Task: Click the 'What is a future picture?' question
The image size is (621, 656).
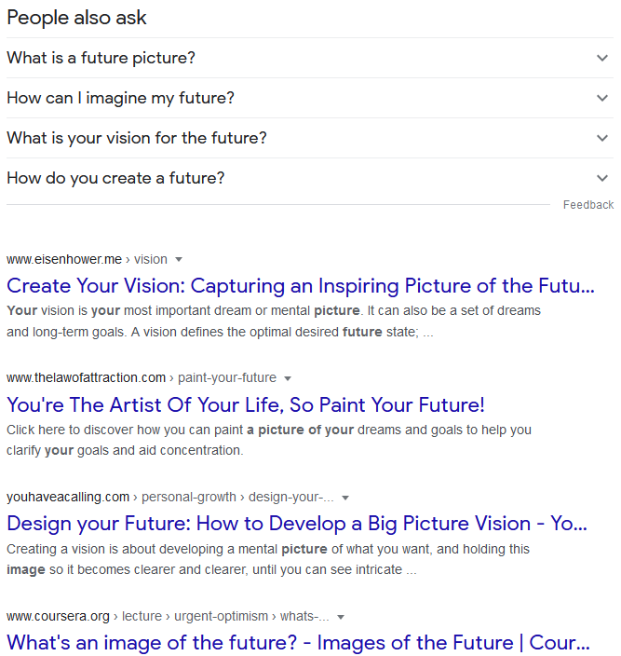Action: [101, 58]
